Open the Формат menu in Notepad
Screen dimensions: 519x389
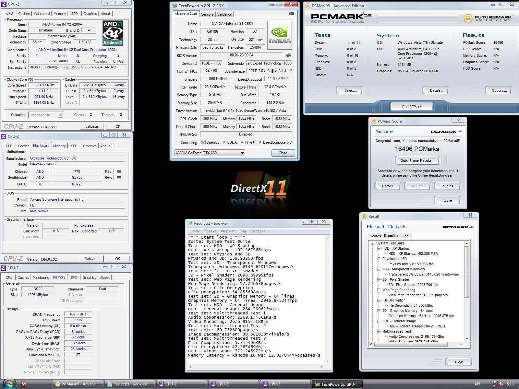coord(228,231)
